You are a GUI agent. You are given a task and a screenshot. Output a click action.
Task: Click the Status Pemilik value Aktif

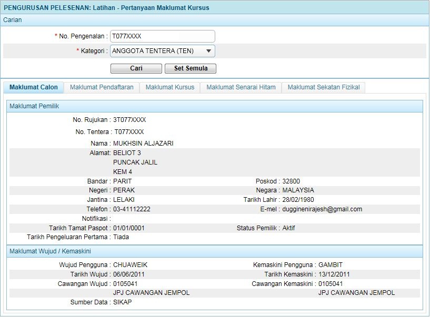coord(288,228)
